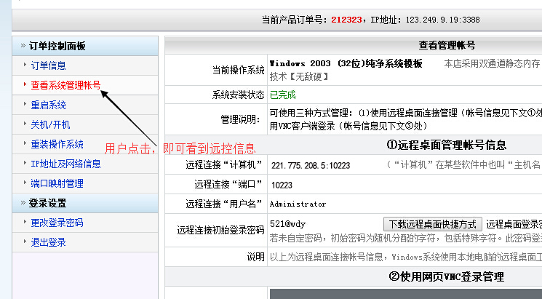Choose 重装操作系统 from the sidebar
Screen dimensions: 542x299
pyautogui.click(x=57, y=144)
